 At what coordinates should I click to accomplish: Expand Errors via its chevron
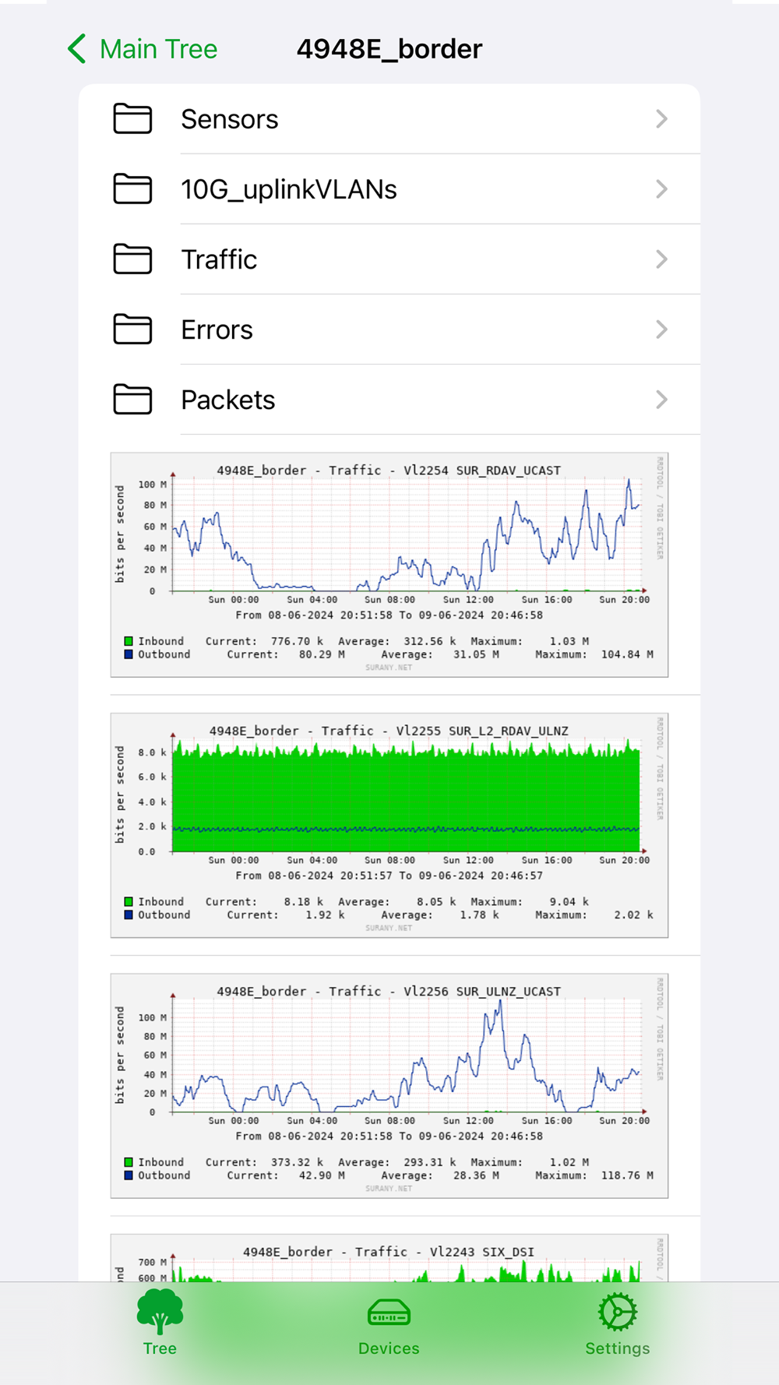(661, 330)
